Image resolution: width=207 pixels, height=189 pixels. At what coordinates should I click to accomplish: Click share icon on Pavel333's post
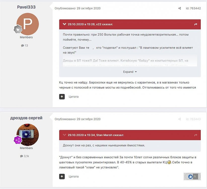pos(180,8)
